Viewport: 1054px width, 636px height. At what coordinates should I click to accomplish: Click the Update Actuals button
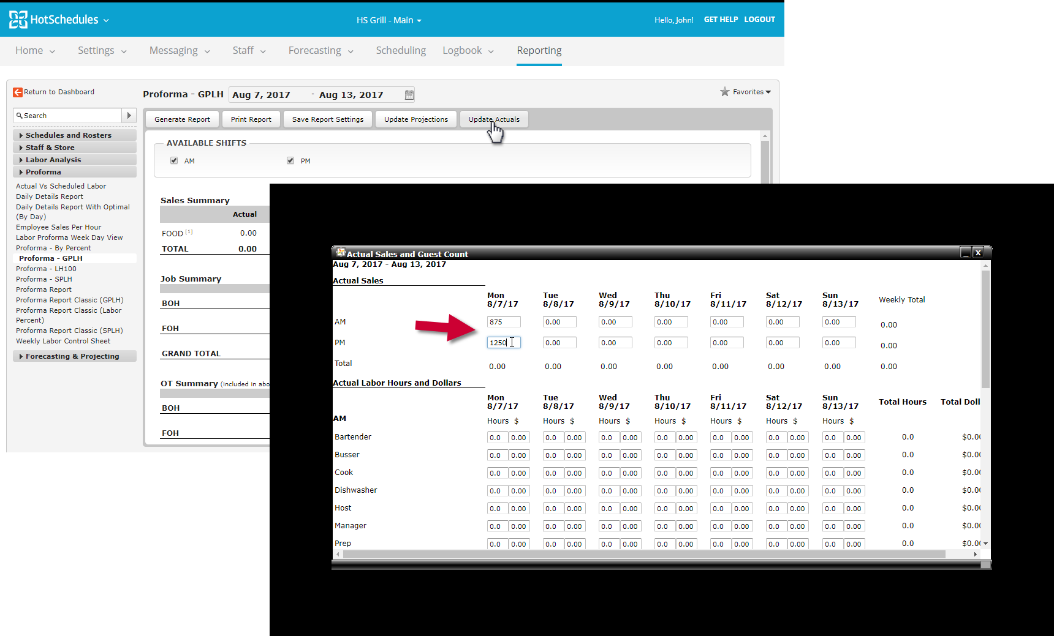click(x=494, y=119)
